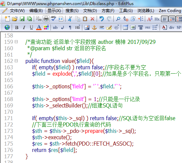Open the Replace tool icon
182x163 pixels.
[x=126, y=19]
